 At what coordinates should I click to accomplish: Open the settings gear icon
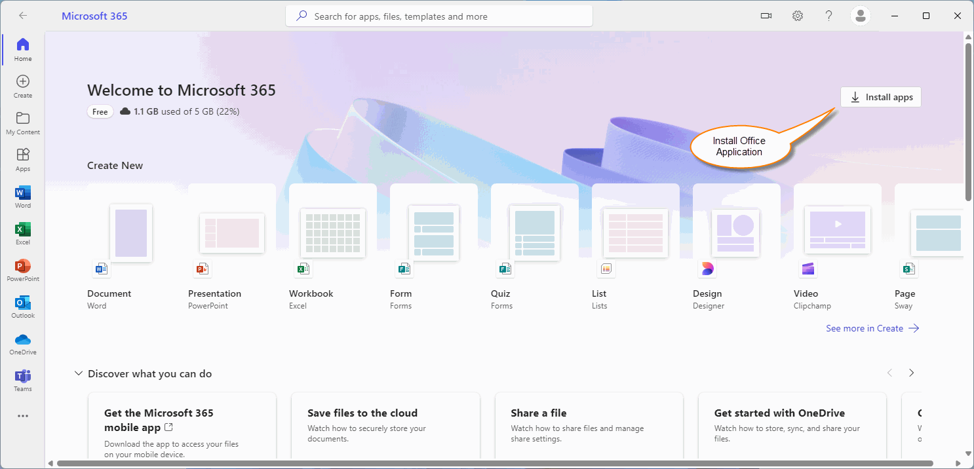tap(798, 16)
